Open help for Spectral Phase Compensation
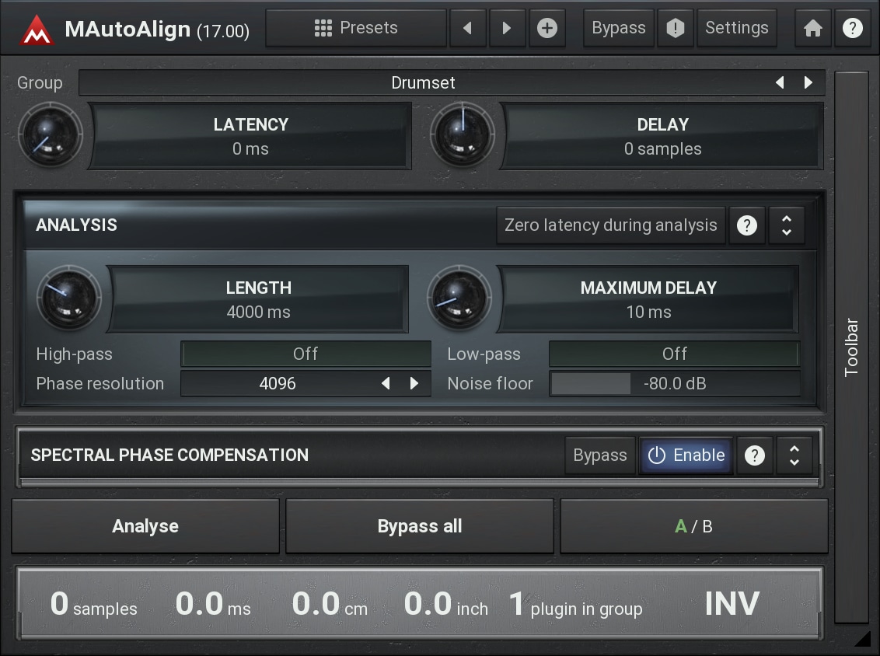 754,455
